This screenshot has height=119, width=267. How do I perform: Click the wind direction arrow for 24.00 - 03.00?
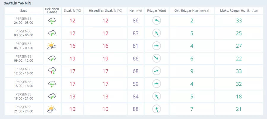(156, 21)
